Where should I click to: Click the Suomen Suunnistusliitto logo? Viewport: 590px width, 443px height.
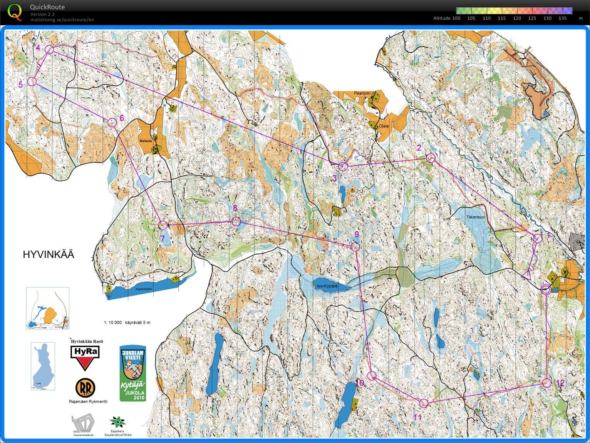(117, 426)
